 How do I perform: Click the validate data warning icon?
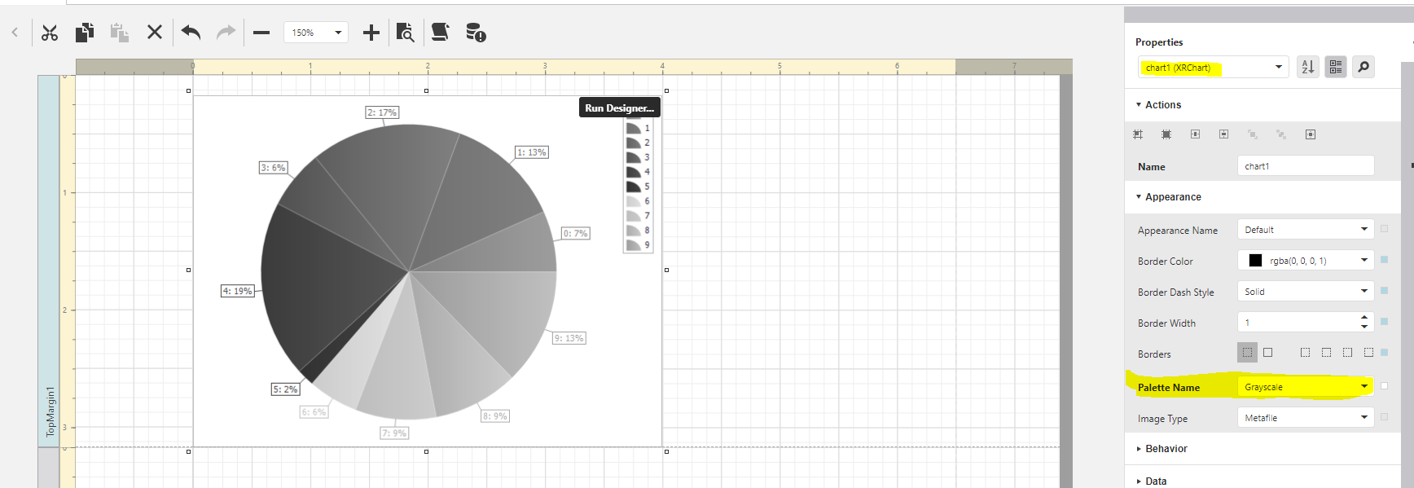point(476,33)
